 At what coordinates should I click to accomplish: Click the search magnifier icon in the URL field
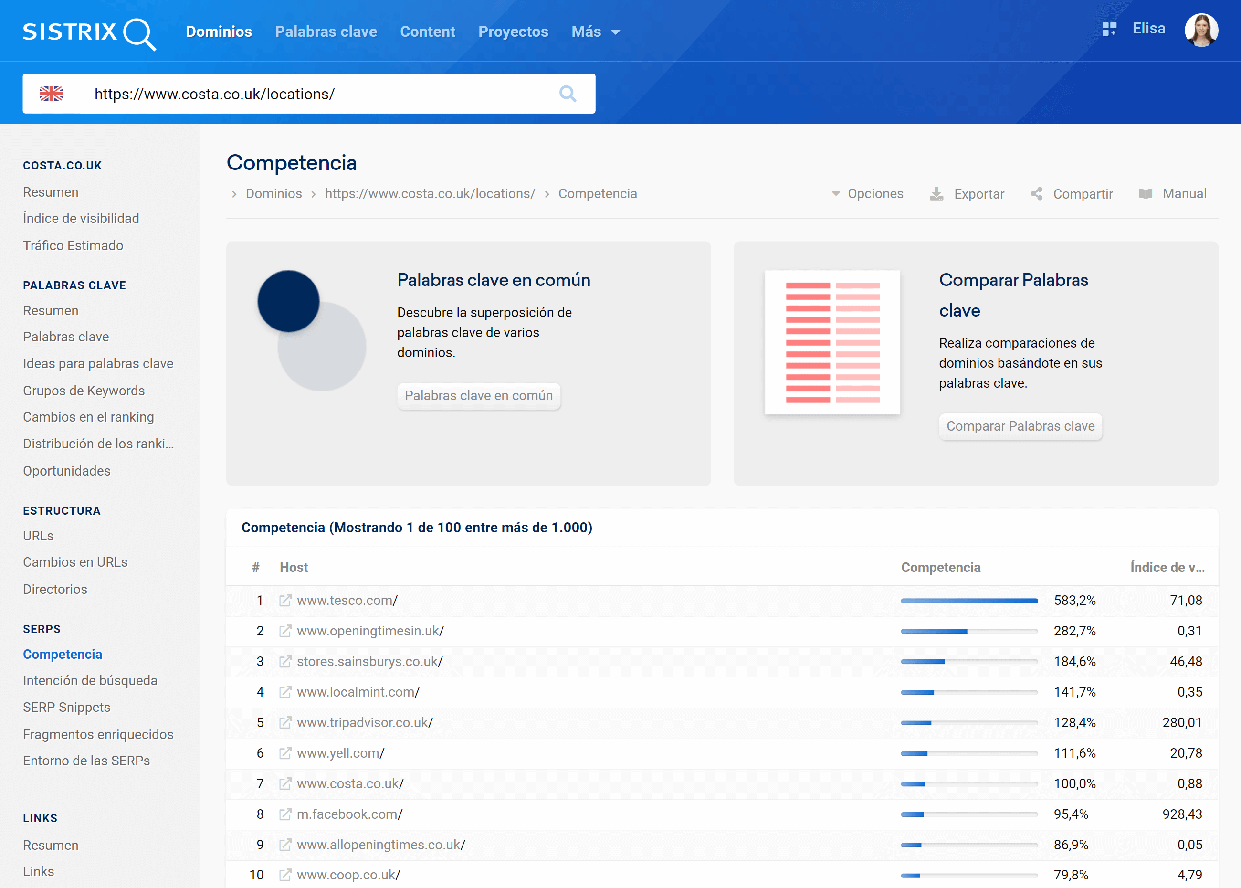click(568, 94)
